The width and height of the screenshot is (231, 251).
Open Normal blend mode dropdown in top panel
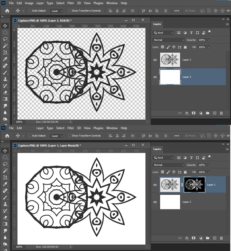click(x=169, y=40)
